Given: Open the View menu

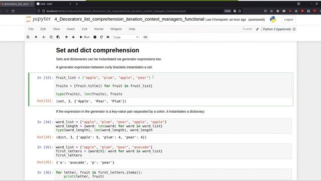Looking at the screenshot, I should click(56, 29).
